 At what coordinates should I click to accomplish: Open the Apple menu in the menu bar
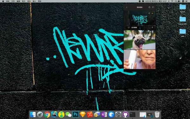pos(3,1)
